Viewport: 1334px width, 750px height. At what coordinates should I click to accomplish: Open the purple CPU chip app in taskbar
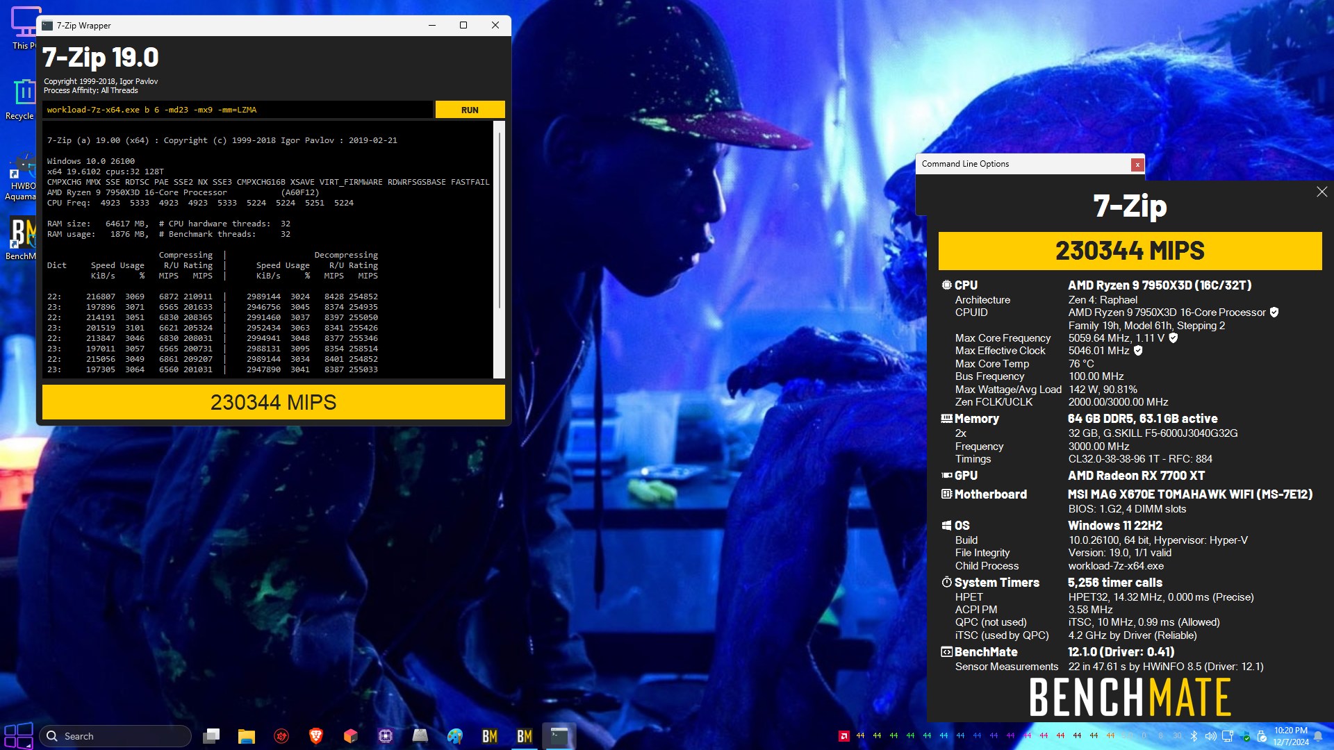[x=385, y=736]
